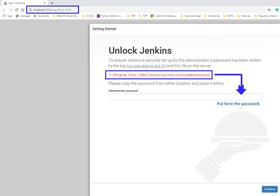This screenshot has width=280, height=196.
Task: Open the Interview bookmark folder
Action: pos(244,16)
